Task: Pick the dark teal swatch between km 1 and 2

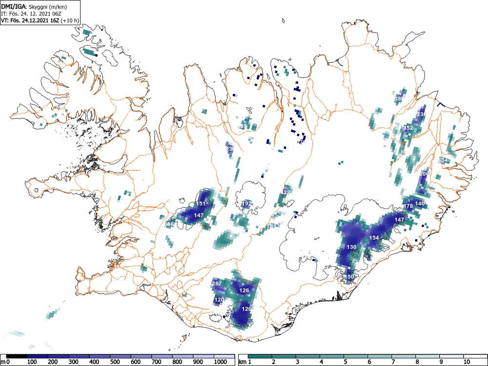Action: (x=260, y=356)
